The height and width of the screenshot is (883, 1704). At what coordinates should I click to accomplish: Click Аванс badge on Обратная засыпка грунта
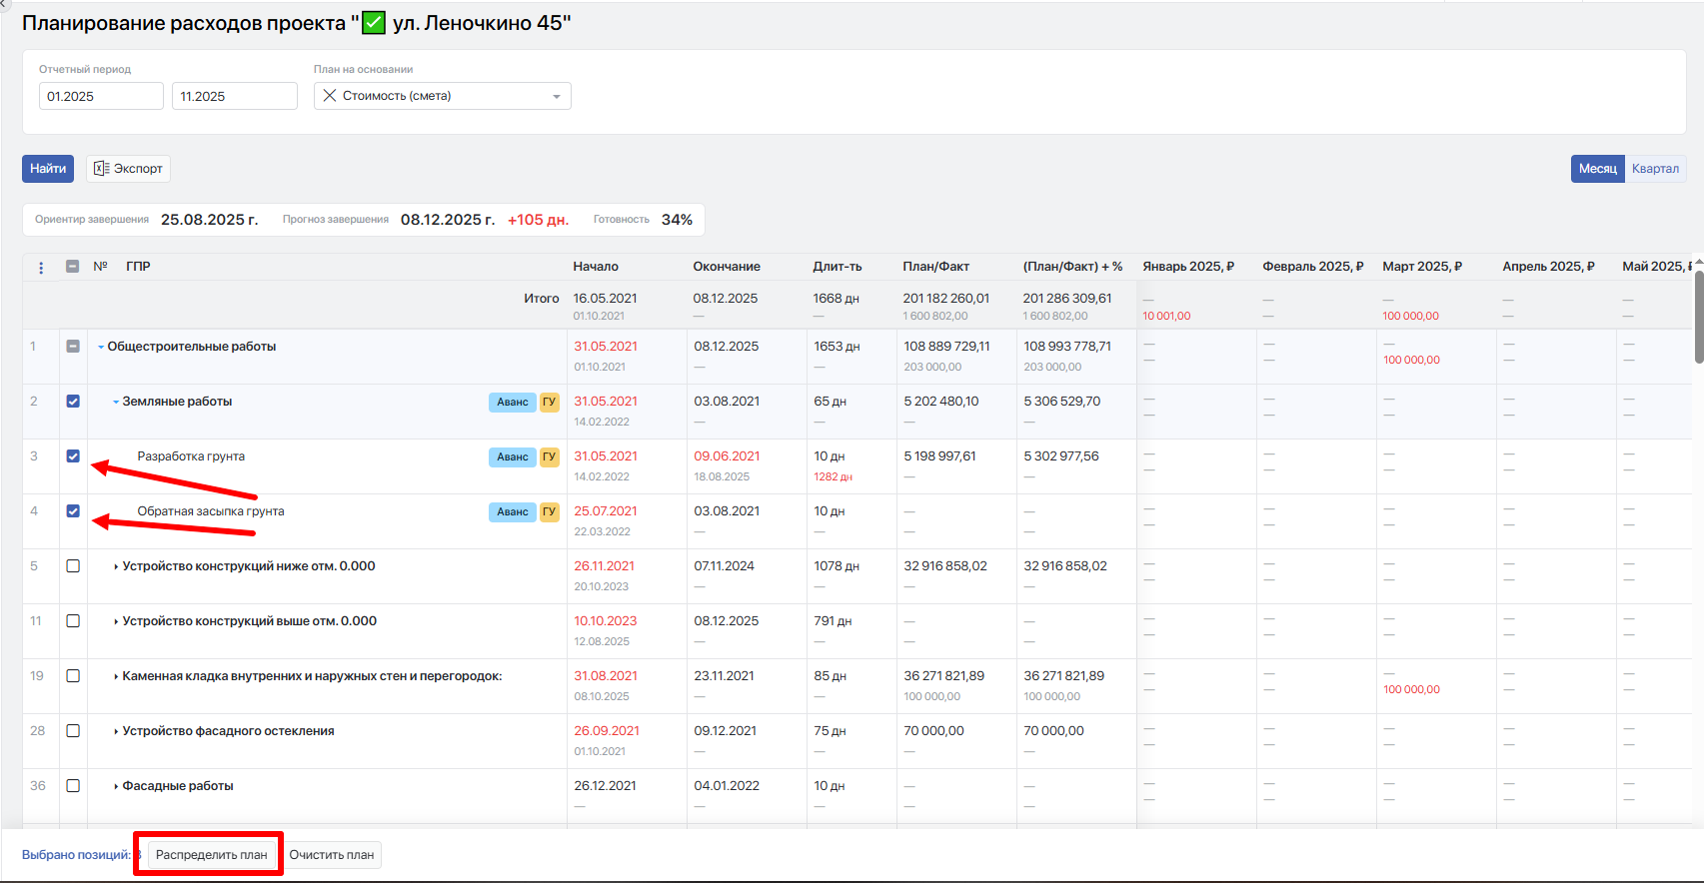point(512,512)
